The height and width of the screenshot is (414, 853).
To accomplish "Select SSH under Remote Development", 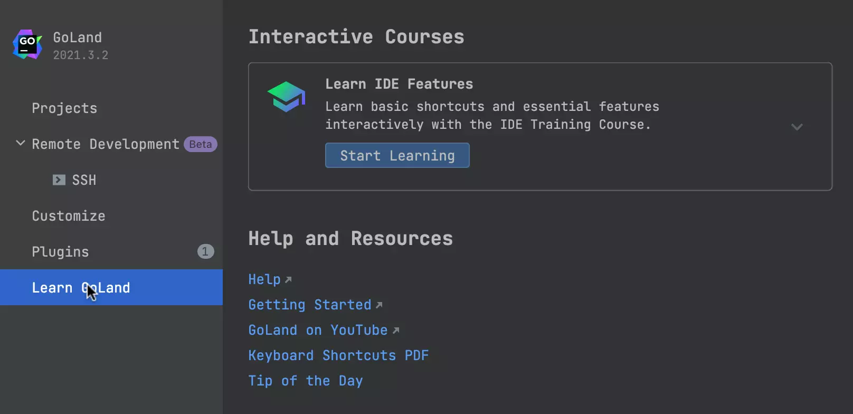I will point(84,180).
